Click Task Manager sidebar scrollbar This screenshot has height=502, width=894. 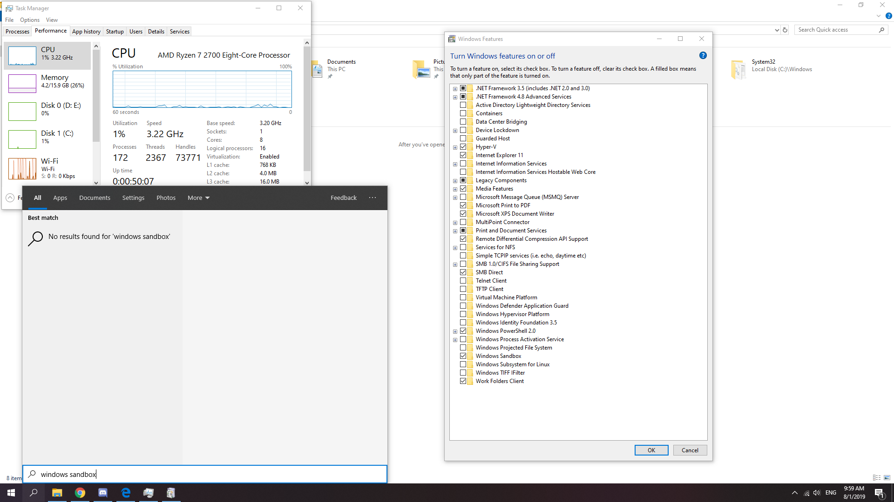(x=96, y=95)
